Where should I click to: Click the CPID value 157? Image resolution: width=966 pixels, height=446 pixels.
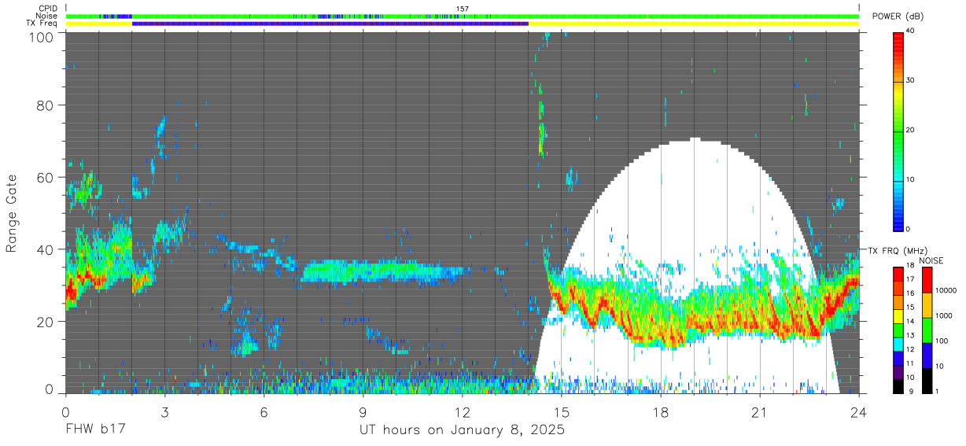[462, 9]
